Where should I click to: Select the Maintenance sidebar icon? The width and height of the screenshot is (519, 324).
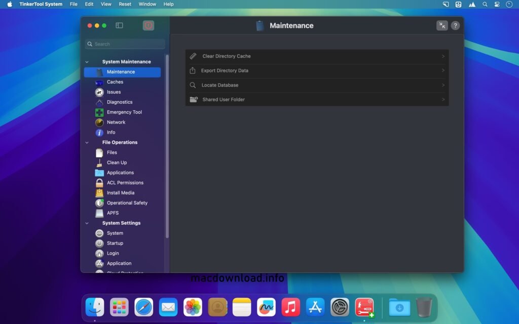(99, 72)
